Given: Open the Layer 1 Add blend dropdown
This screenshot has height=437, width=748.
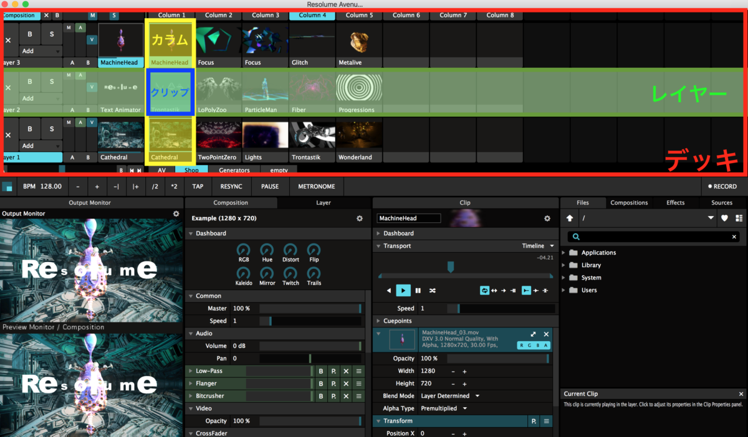Looking at the screenshot, I should click(x=41, y=146).
